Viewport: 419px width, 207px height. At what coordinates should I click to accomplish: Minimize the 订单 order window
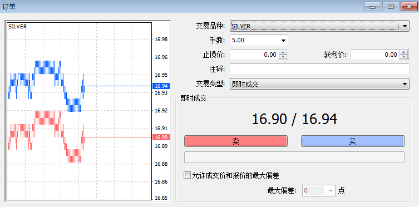(372, 7)
